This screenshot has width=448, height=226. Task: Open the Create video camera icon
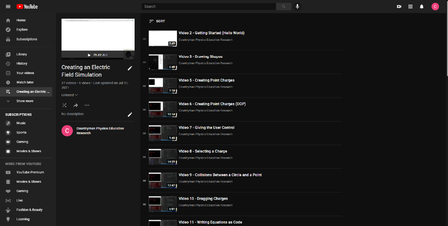coord(399,6)
